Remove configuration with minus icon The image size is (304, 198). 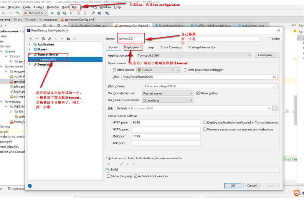37,39
